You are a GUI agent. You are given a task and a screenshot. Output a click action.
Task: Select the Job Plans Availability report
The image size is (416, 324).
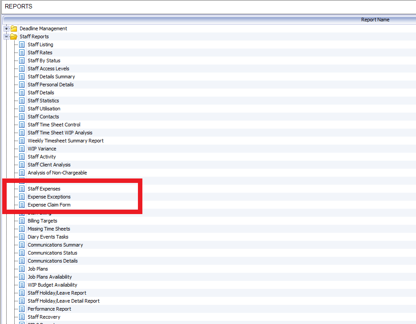click(50, 277)
